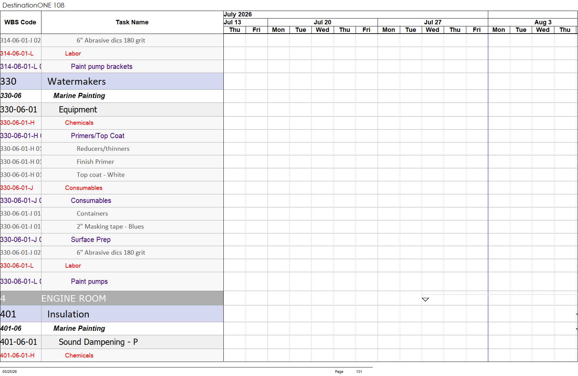The height and width of the screenshot is (376, 578).
Task: Select Marine Painting under 330-06
Action: [79, 96]
